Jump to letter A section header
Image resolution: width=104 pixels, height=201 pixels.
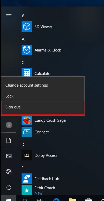23,39
